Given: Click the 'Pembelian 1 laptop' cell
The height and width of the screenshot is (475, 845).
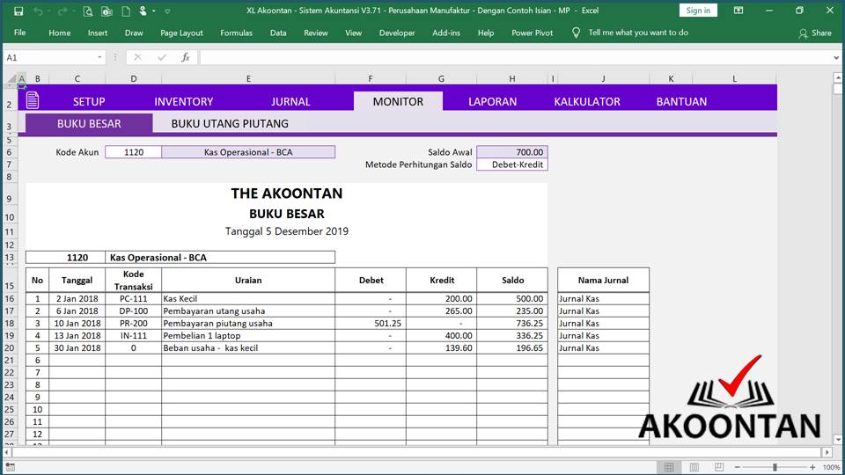Looking at the screenshot, I should coord(248,335).
